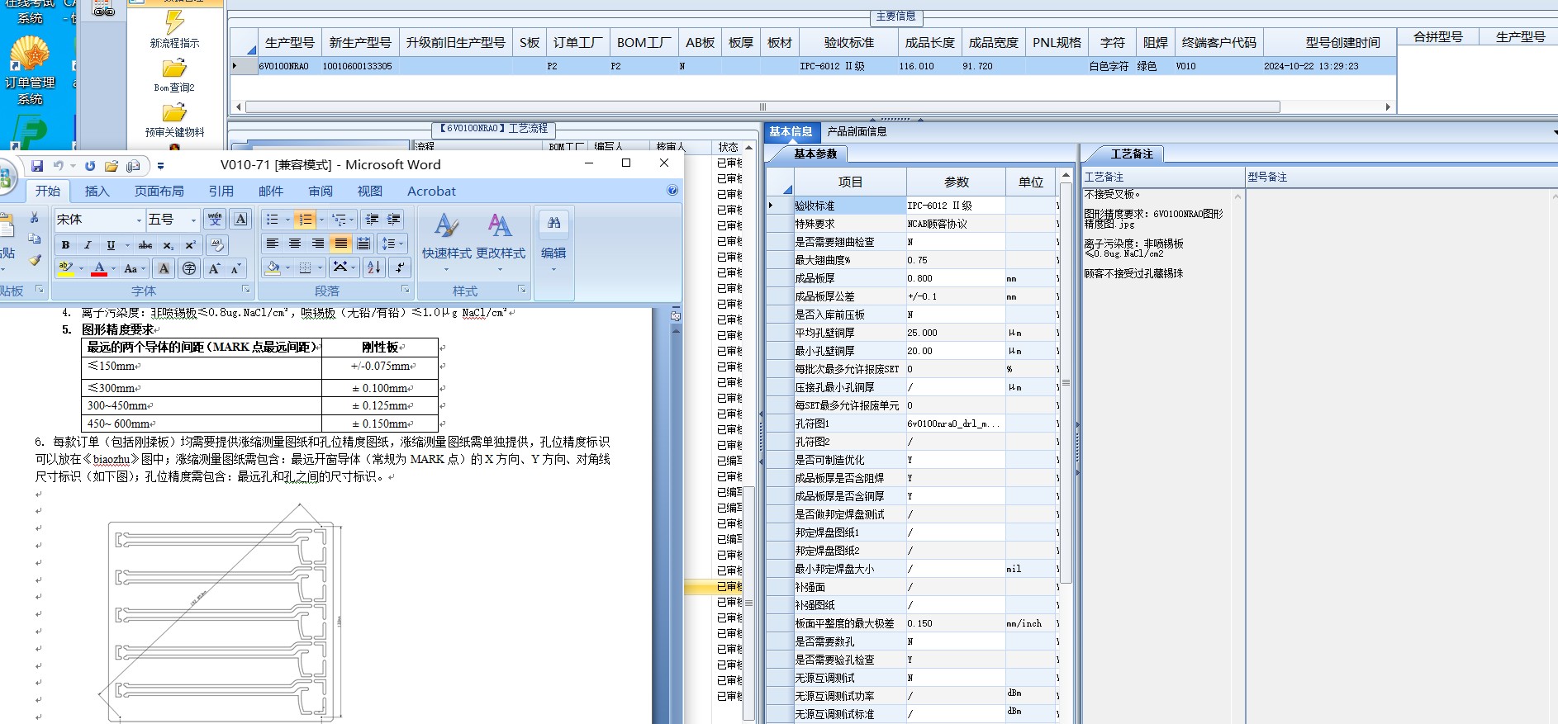
Task: Click the 合拼型号 column header
Action: click(x=1437, y=36)
